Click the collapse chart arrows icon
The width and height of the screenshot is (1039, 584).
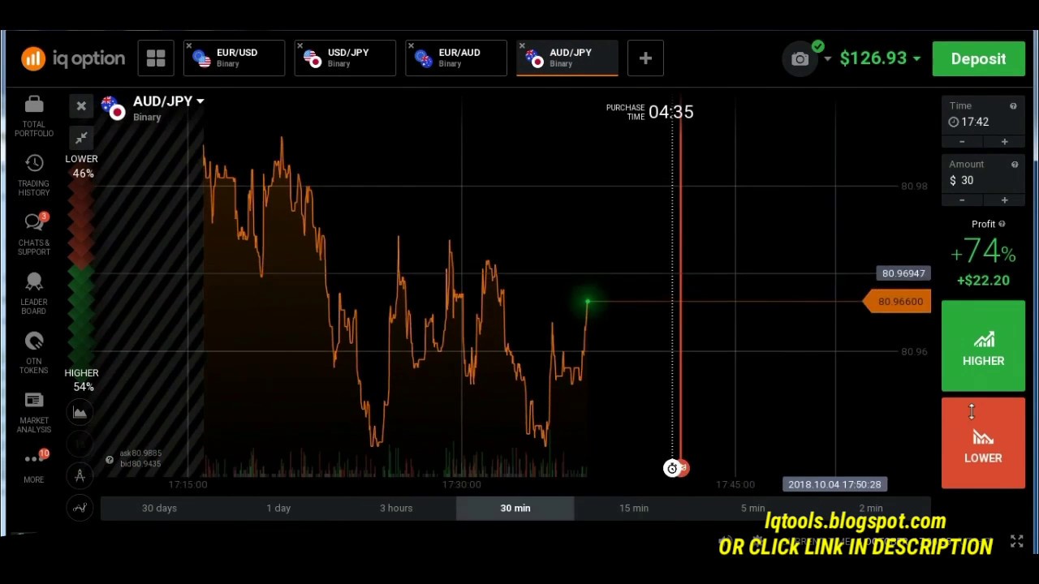[x=81, y=137]
